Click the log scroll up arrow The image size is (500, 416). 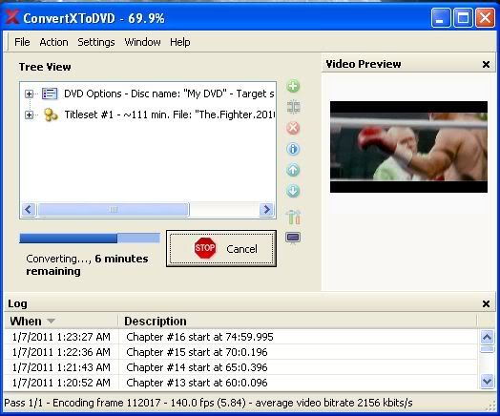(487, 337)
